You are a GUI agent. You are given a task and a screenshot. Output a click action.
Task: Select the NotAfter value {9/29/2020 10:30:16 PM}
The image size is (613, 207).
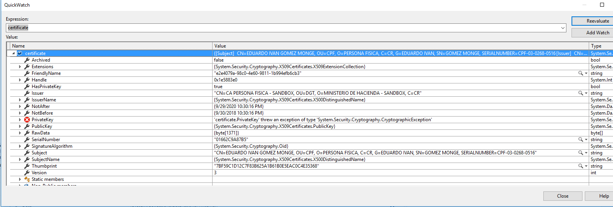(x=239, y=106)
